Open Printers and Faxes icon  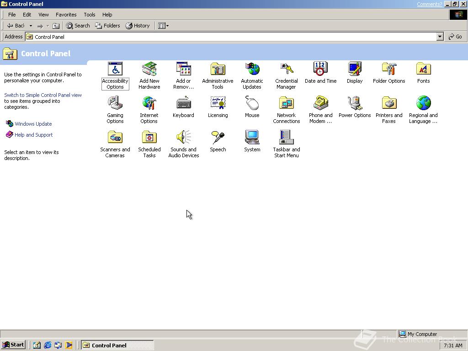point(389,103)
